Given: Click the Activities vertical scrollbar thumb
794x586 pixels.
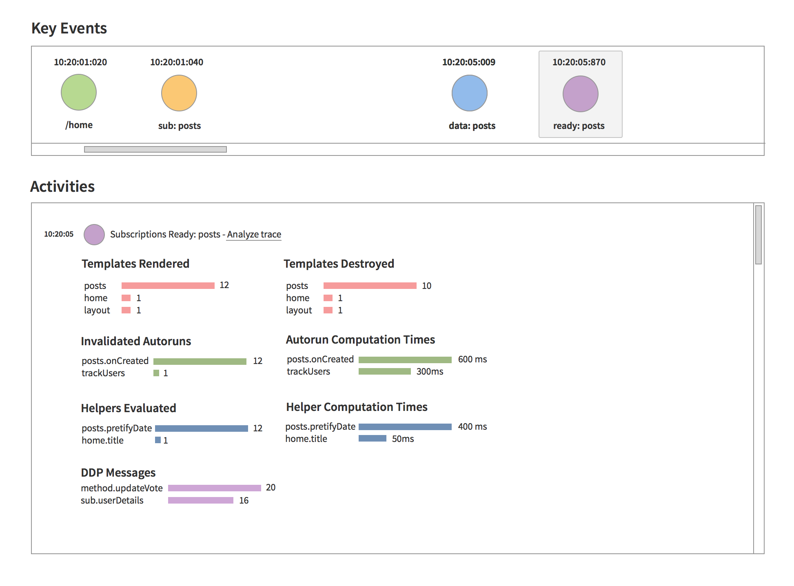Looking at the screenshot, I should 759,235.
